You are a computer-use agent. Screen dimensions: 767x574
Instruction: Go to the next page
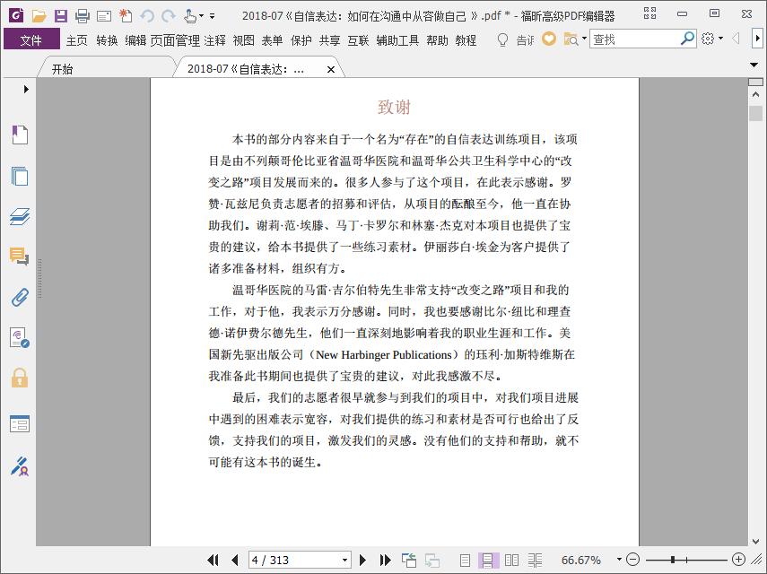pos(362,560)
